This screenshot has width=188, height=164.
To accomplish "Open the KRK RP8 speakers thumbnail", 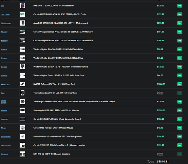I will tap(22, 154).
